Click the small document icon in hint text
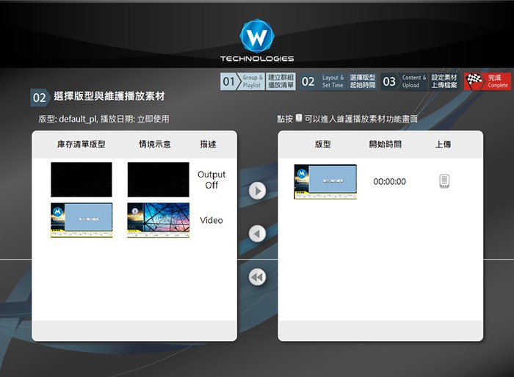Viewport: 514px width, 377px height. (298, 118)
